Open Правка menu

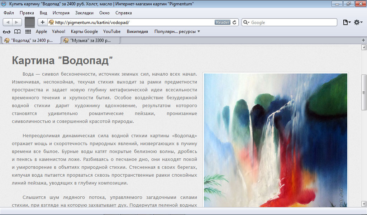tap(27, 13)
